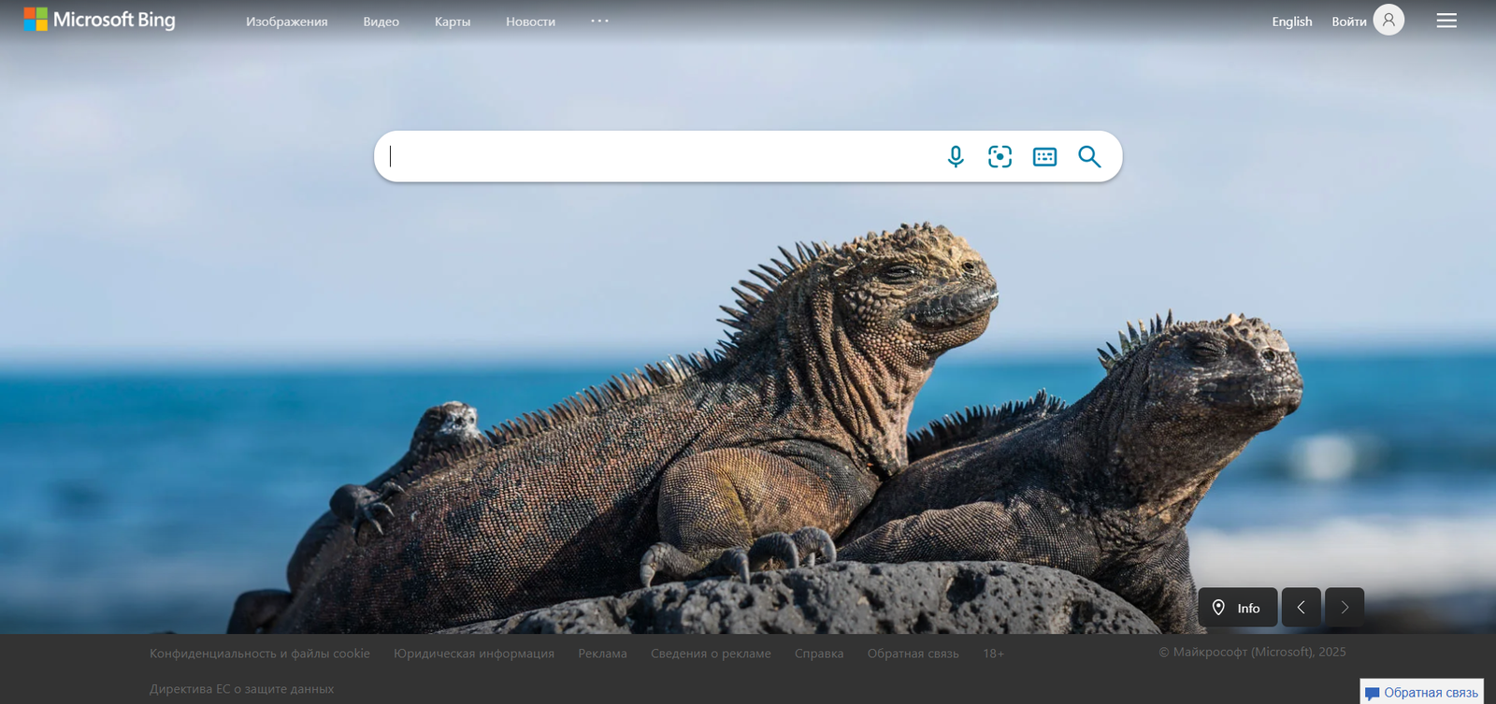
Task: Click the magnifying glass search icon
Action: click(1089, 156)
